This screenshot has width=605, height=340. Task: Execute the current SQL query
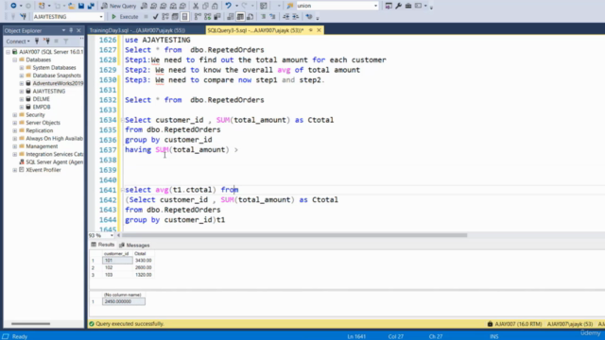coord(125,17)
